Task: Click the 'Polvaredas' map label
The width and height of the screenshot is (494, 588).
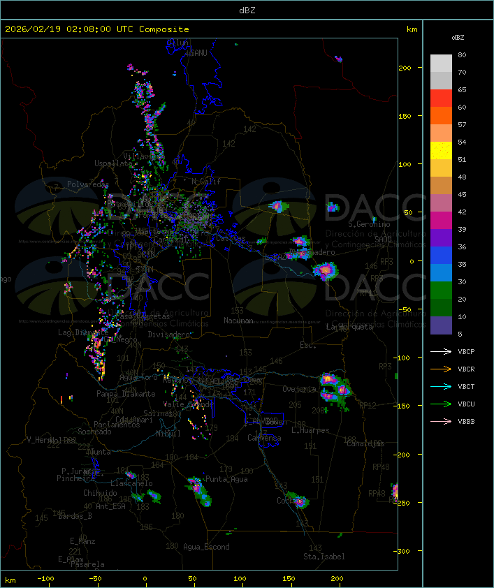Action: coord(88,184)
